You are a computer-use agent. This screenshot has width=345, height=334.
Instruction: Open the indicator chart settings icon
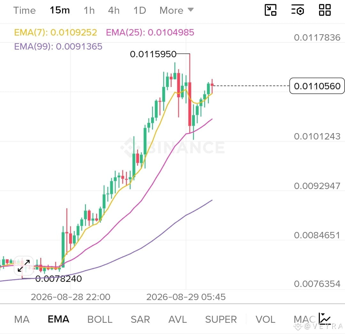tap(325, 319)
